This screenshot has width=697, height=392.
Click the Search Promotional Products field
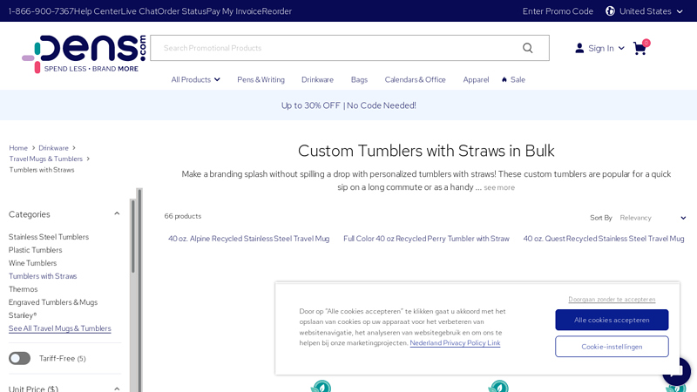pos(335,48)
